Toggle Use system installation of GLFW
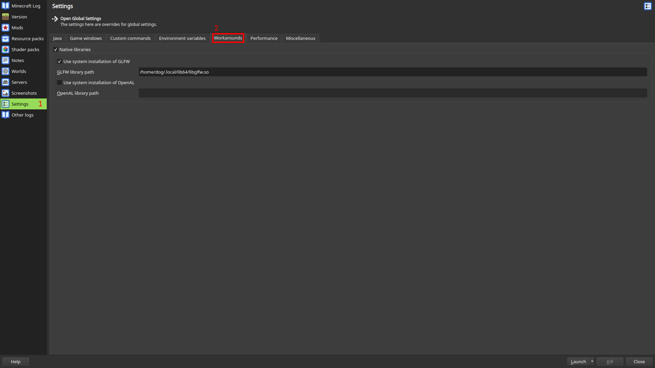 click(x=59, y=61)
